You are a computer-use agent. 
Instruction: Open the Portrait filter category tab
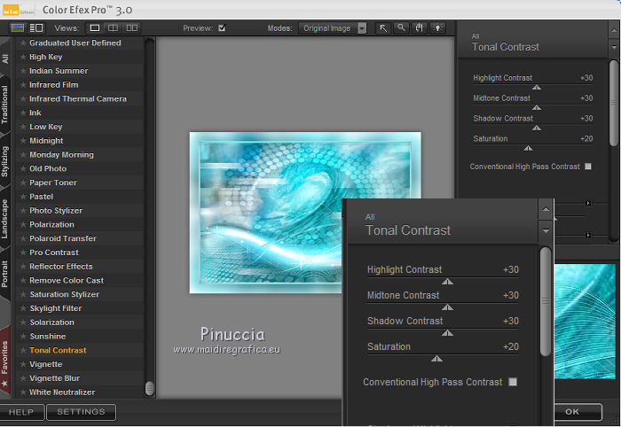point(4,274)
